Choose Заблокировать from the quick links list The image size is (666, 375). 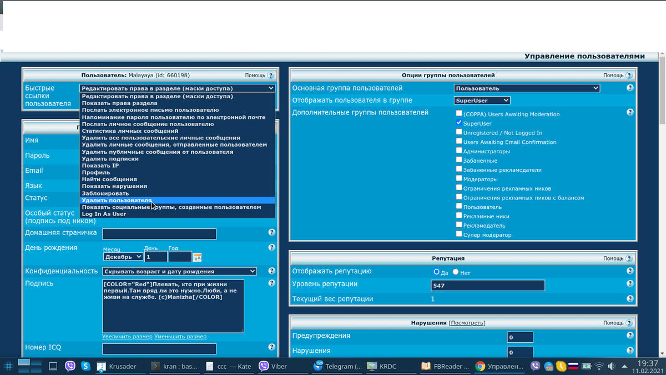click(178, 193)
